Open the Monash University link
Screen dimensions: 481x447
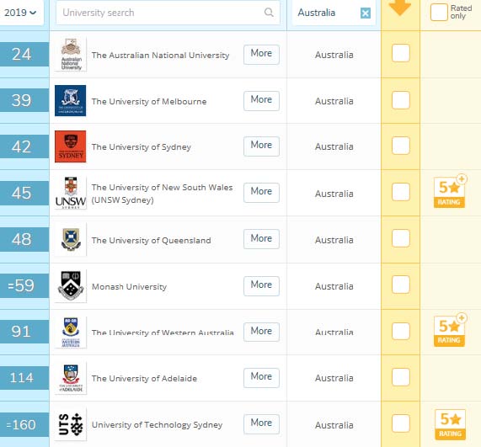point(129,287)
